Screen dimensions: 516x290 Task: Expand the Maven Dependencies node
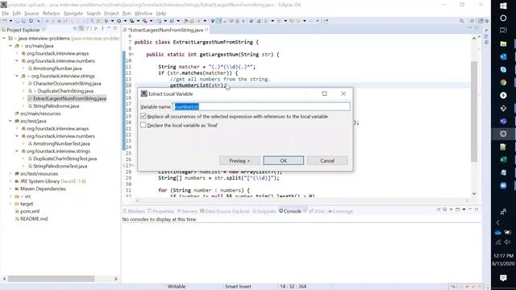coord(10,188)
